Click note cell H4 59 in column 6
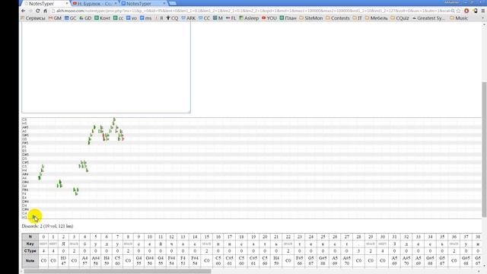This screenshot has width=487, height=274. click(x=107, y=260)
